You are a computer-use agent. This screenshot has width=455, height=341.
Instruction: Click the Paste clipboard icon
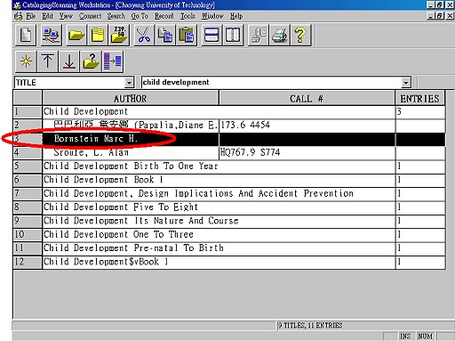pos(187,36)
